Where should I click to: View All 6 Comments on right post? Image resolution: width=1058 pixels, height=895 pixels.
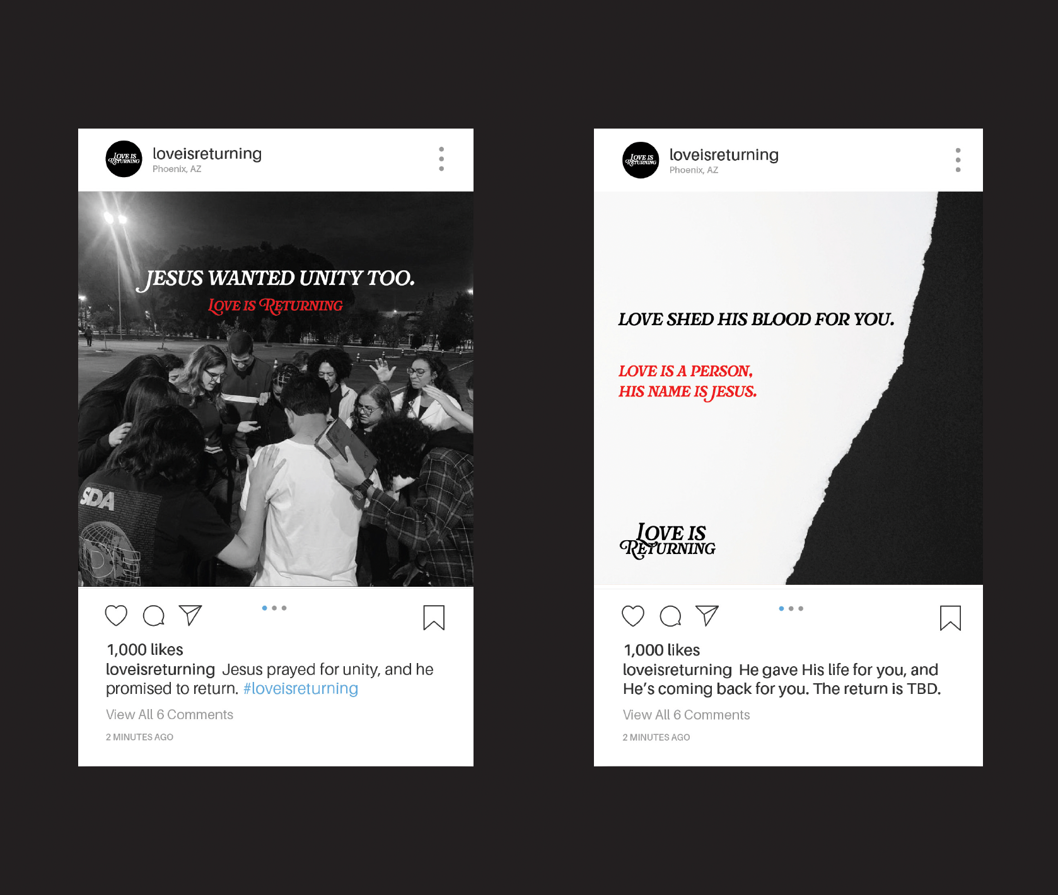pyautogui.click(x=687, y=715)
